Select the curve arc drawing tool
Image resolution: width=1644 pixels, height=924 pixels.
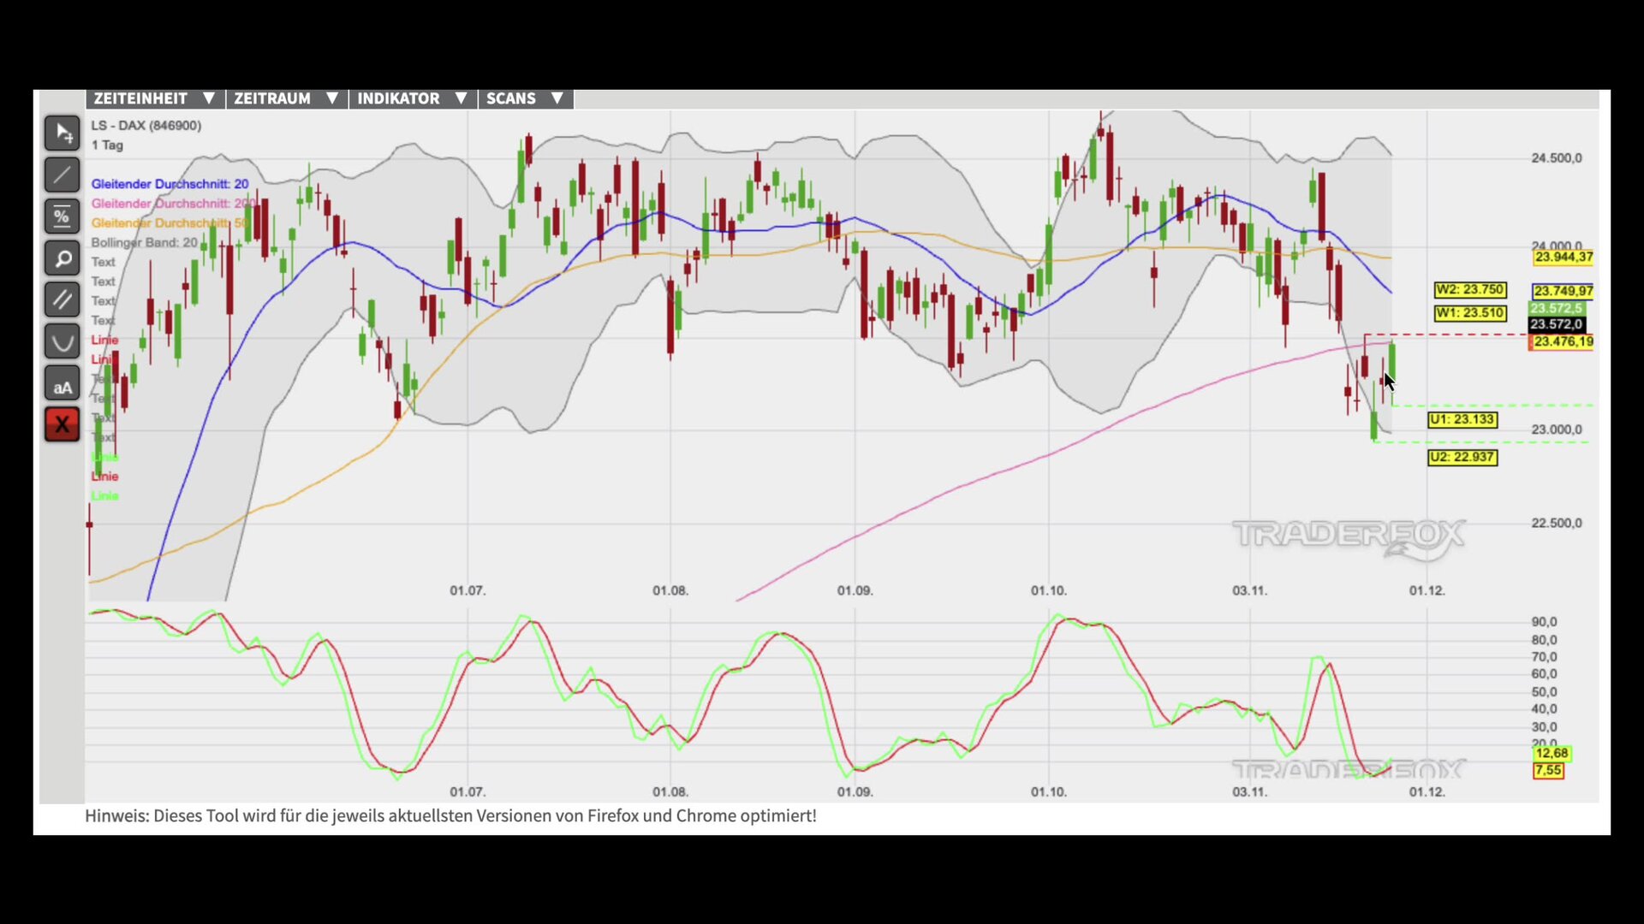[63, 342]
